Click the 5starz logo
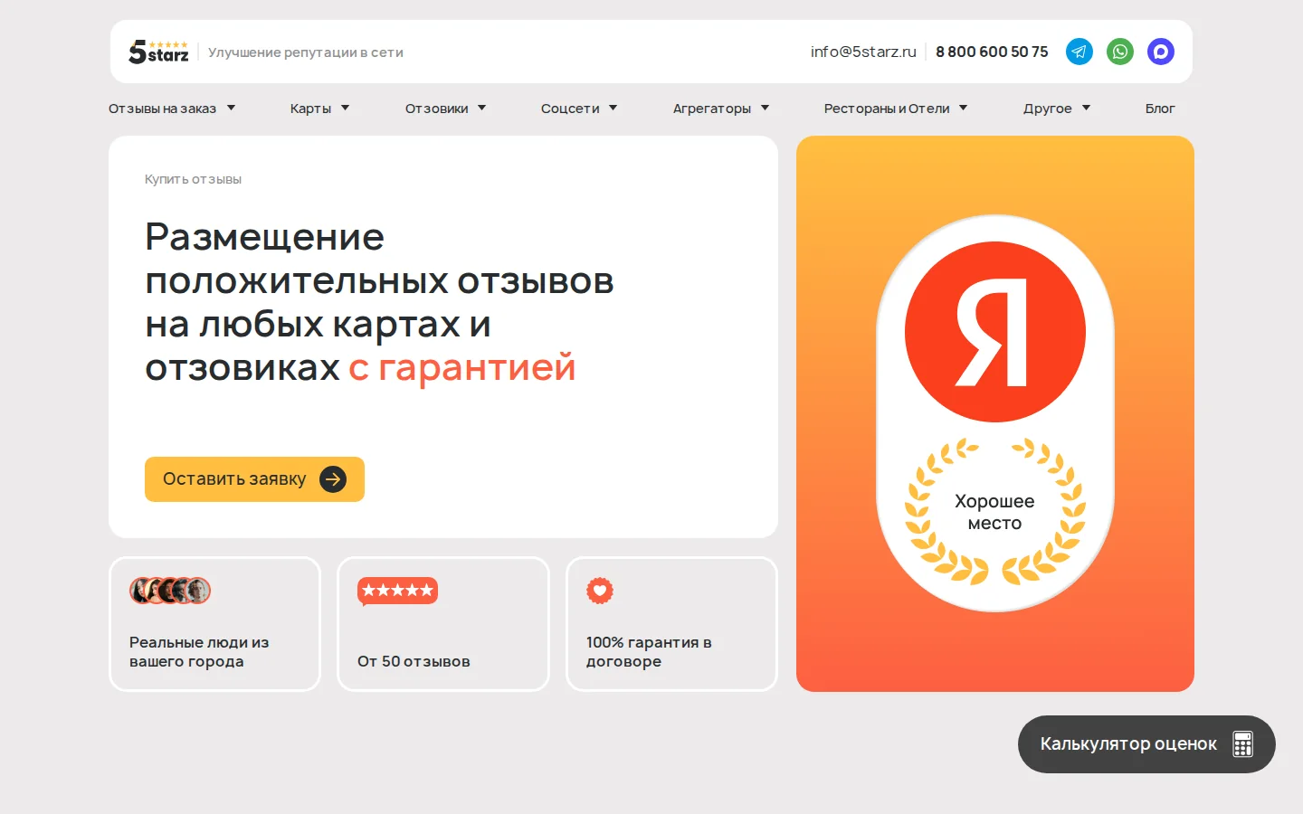Screen dimensions: 1303x814 (x=158, y=52)
